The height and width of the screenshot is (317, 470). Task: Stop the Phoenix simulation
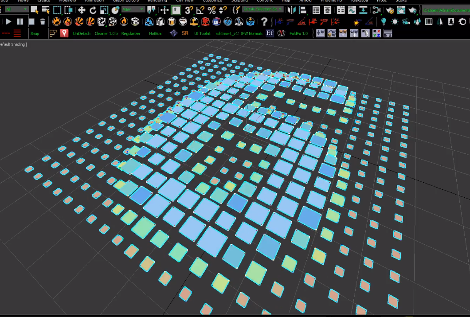(x=31, y=22)
